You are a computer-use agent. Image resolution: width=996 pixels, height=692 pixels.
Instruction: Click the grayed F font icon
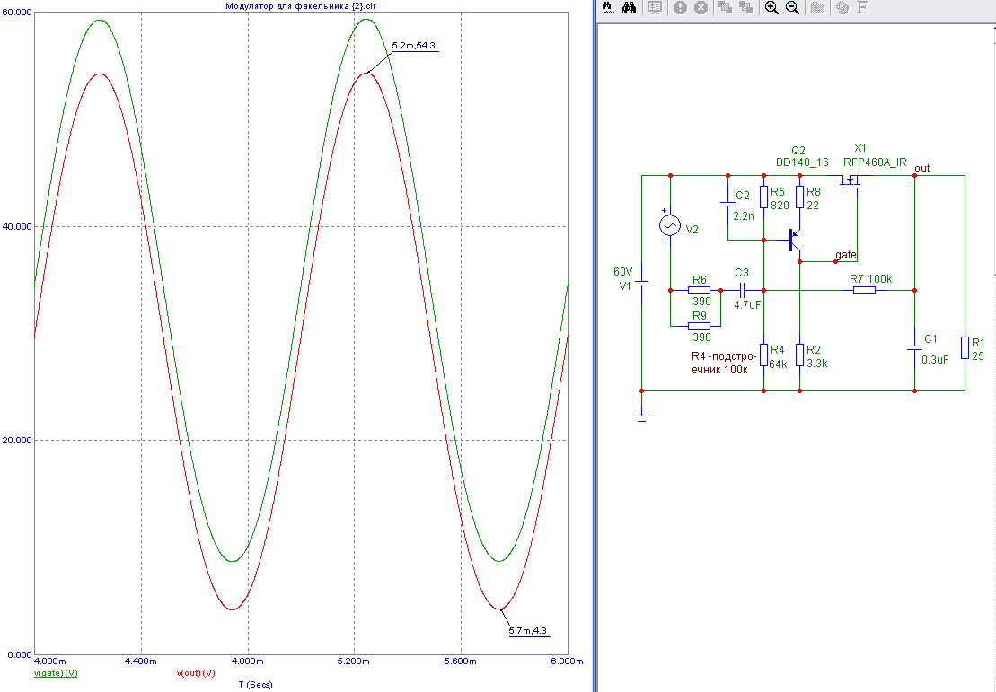point(863,7)
